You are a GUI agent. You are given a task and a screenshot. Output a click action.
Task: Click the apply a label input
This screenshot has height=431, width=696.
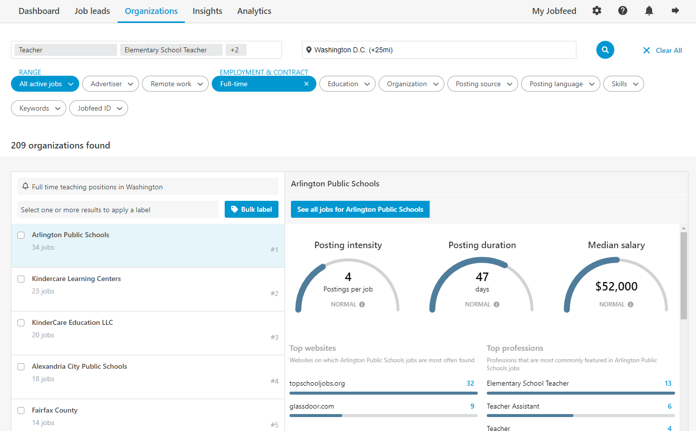pyautogui.click(x=118, y=210)
